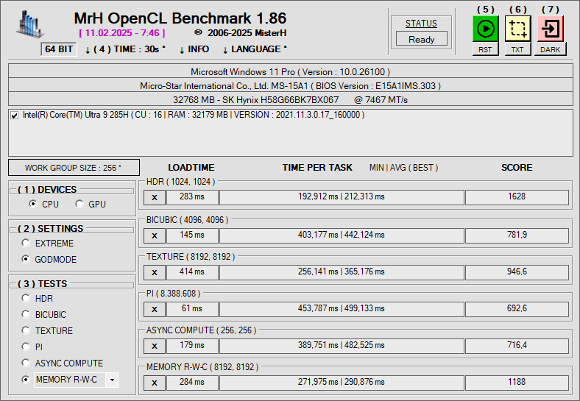This screenshot has height=401, width=580.
Task: Start the benchmark with the green play icon
Action: [485, 29]
